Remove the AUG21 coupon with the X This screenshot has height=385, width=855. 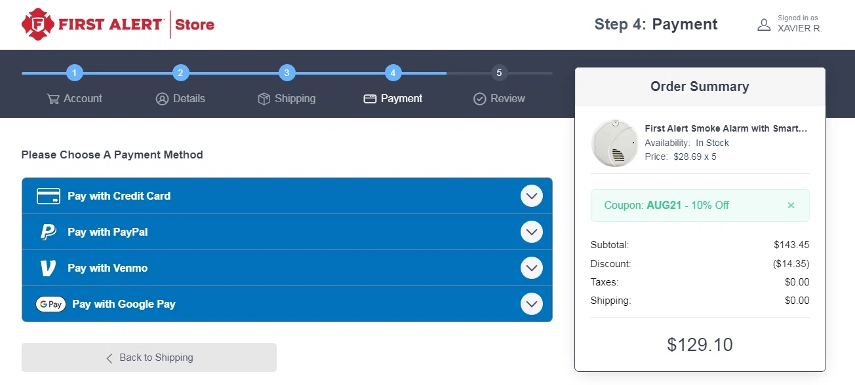click(x=791, y=206)
